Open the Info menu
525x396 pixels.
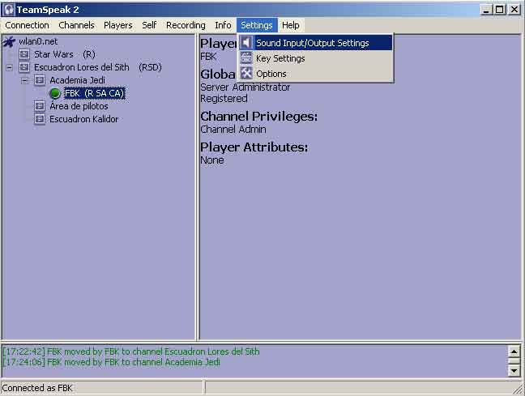pos(223,25)
